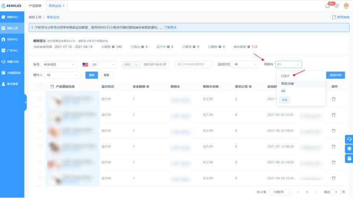Go to the previous page arrow
Image resolution: width=353 pixels, height=198 pixels.
298,192
